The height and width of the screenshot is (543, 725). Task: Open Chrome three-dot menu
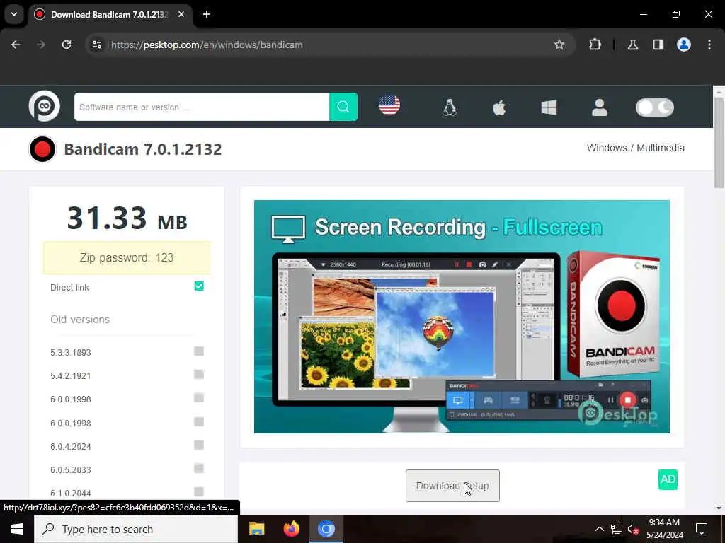[709, 45]
